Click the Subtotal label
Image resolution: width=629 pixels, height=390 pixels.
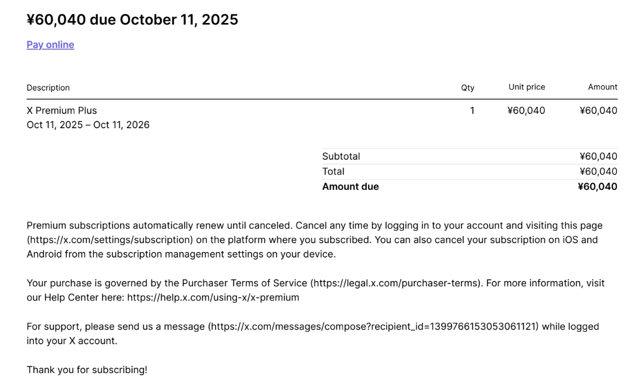tap(341, 157)
